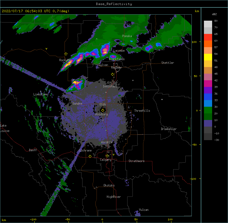This screenshot has height=223, width=228.
Task: Click the Innisfail city label
Action: point(110,86)
